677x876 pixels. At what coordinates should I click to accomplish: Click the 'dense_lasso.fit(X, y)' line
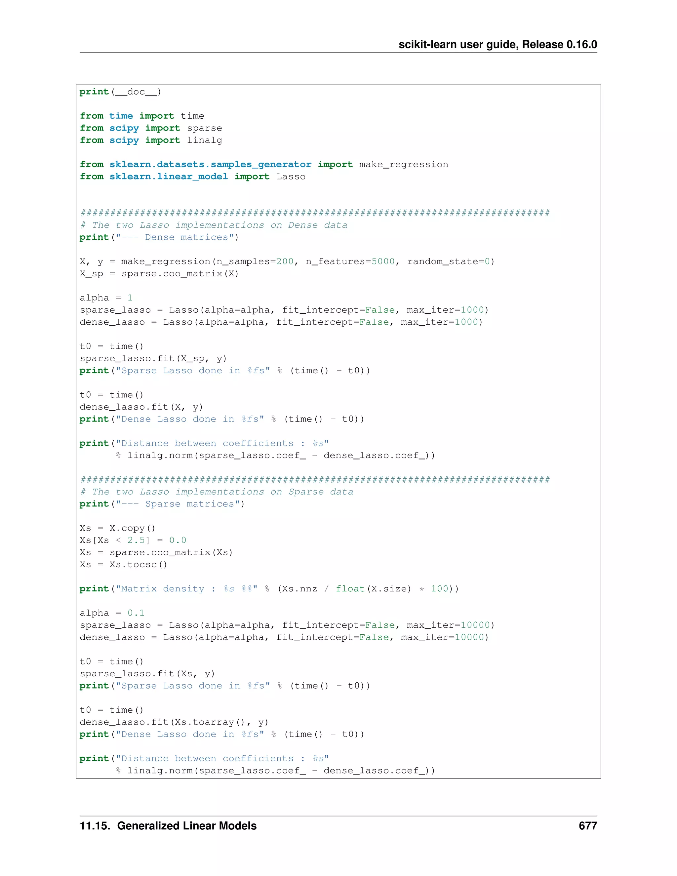tap(141, 407)
